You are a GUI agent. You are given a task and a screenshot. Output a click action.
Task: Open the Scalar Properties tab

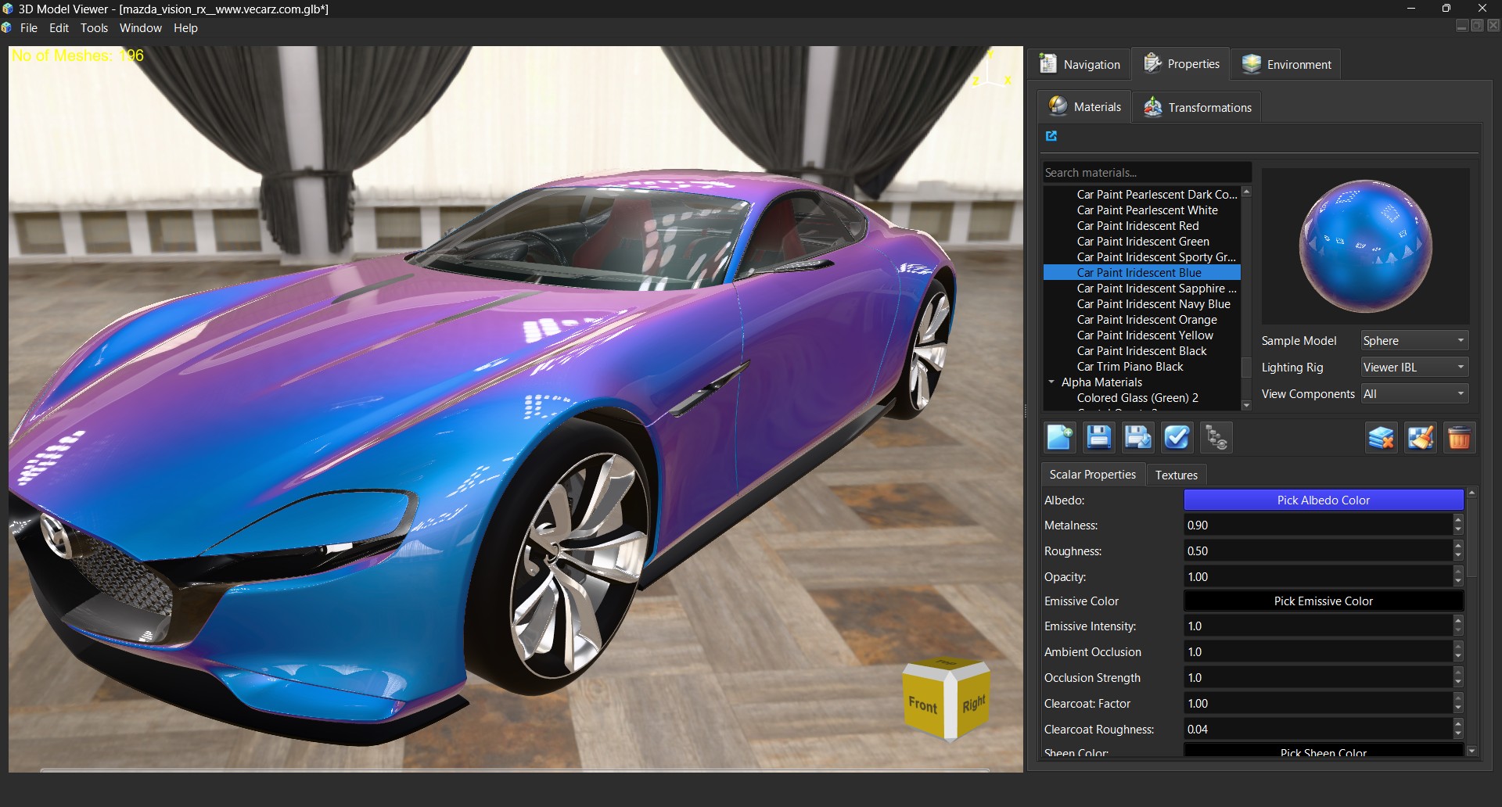tap(1092, 475)
